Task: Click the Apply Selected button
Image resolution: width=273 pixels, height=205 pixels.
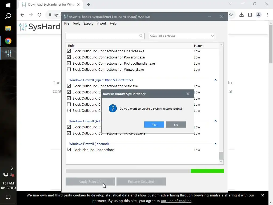Action: point(90,182)
